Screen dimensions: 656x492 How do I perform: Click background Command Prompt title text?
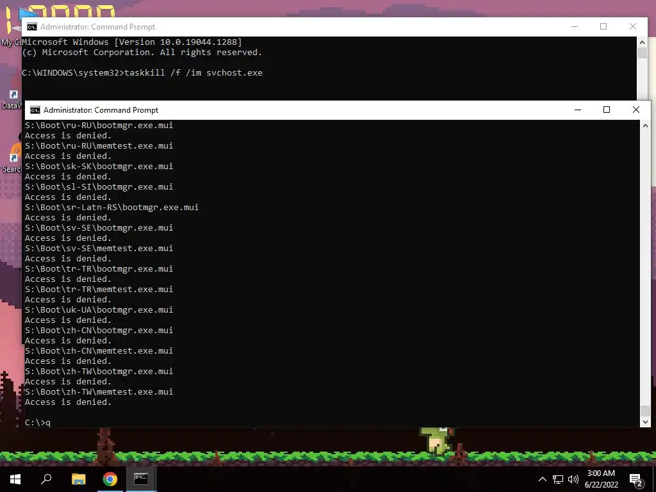(97, 27)
